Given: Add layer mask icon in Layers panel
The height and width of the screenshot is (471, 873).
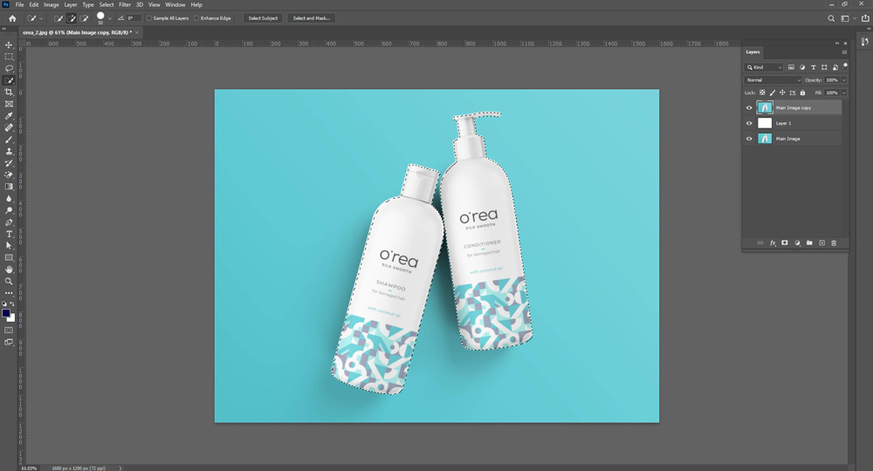Looking at the screenshot, I should [x=785, y=243].
